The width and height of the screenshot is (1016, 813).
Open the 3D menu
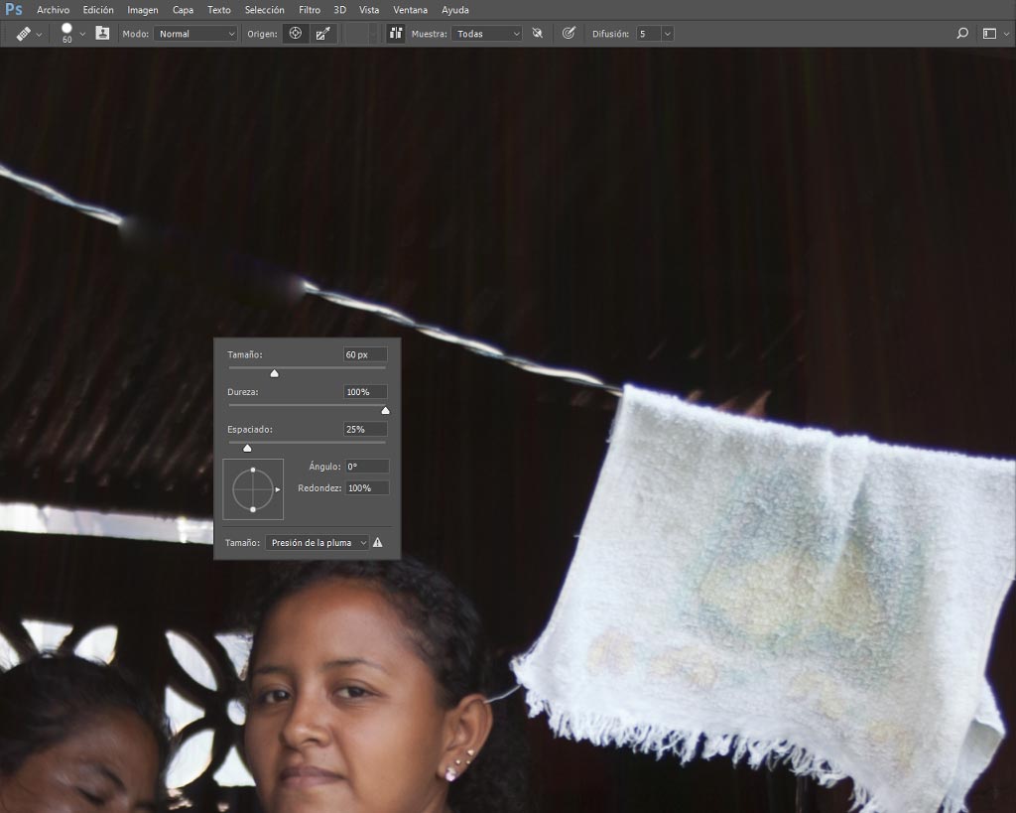click(339, 10)
